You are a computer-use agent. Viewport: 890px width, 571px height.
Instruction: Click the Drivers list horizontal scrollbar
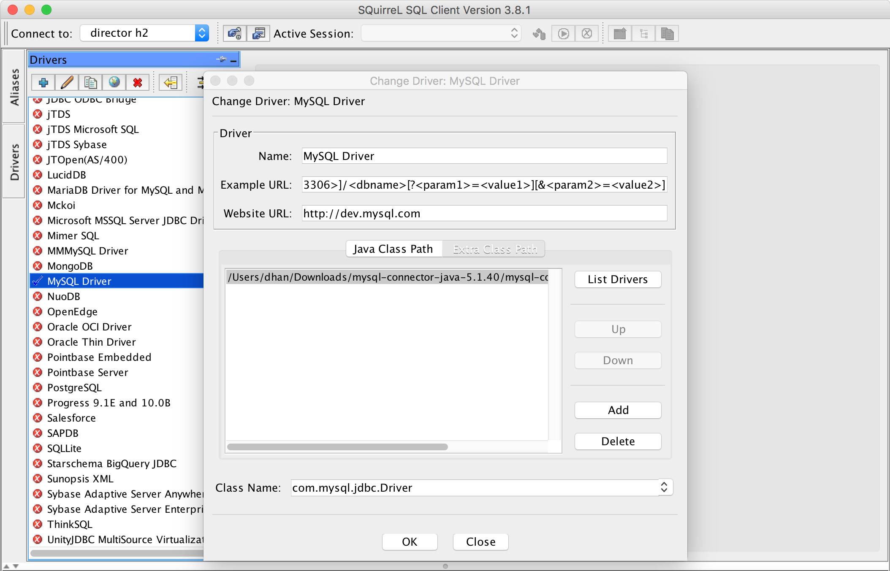tap(117, 553)
